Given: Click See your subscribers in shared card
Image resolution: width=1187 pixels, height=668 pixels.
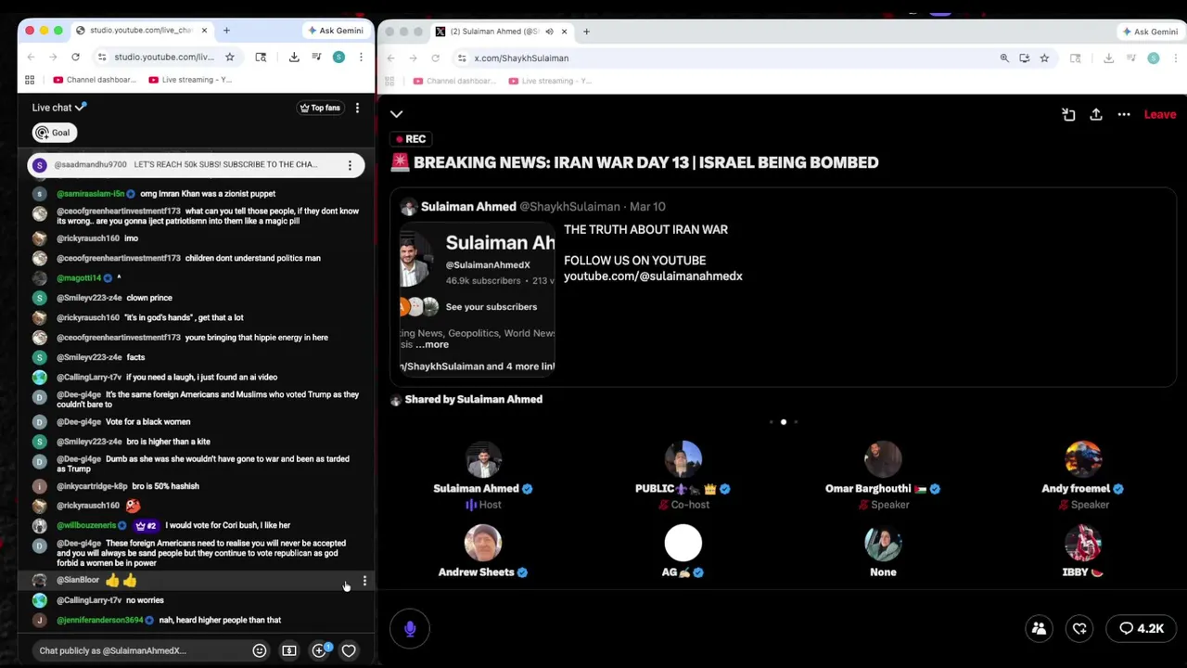Looking at the screenshot, I should click(x=491, y=306).
